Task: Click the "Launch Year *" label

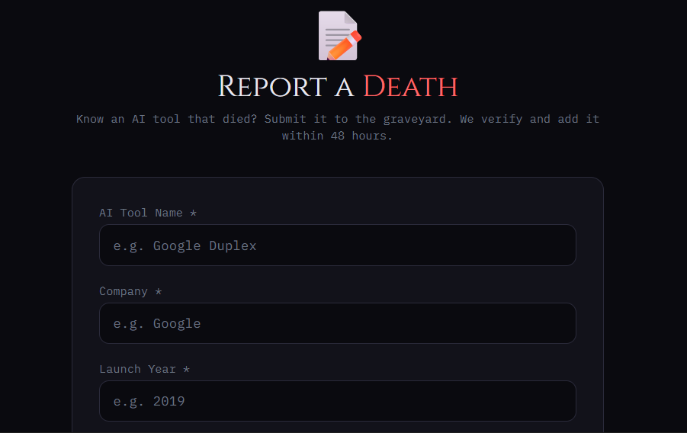Action: pyautogui.click(x=145, y=369)
